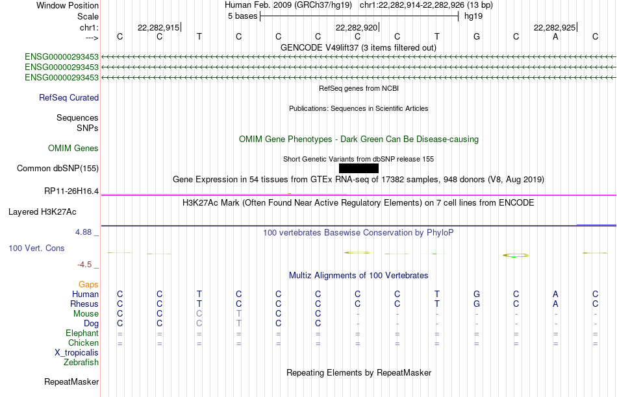Click the blue Layered H3K27Ac signal line
617x397 pixels.
[359, 226]
